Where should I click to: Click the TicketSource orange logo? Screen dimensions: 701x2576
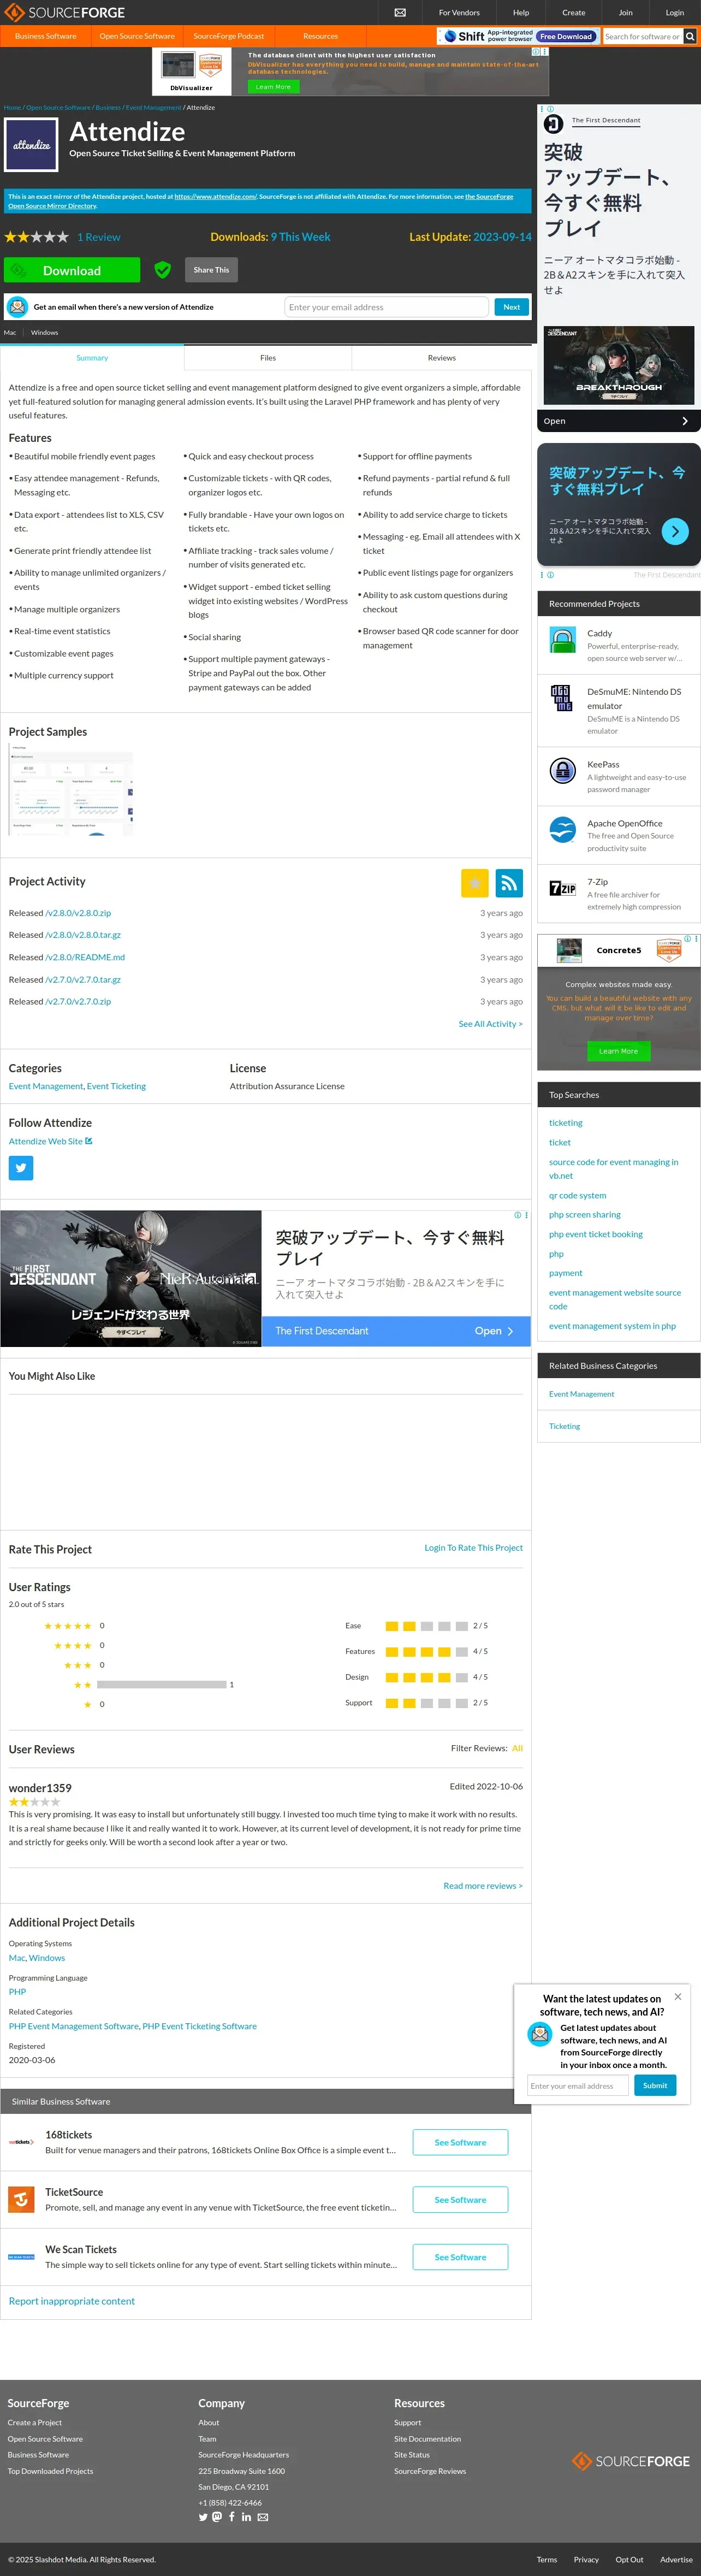point(22,2200)
